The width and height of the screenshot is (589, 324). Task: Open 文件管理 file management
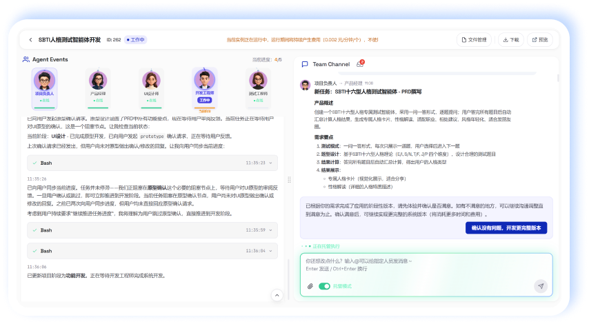pyautogui.click(x=474, y=40)
